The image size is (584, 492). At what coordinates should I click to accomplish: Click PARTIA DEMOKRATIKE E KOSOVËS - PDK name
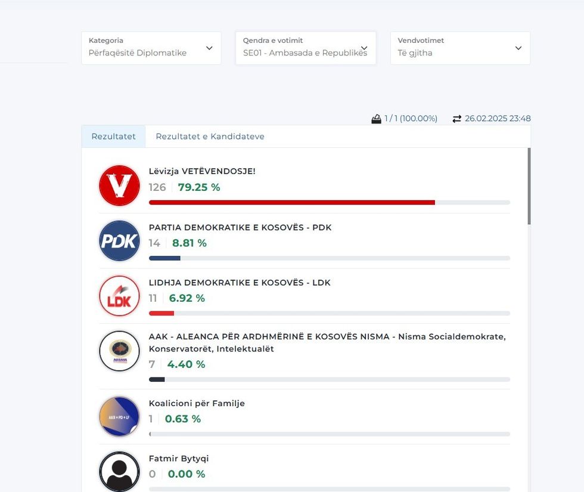240,227
